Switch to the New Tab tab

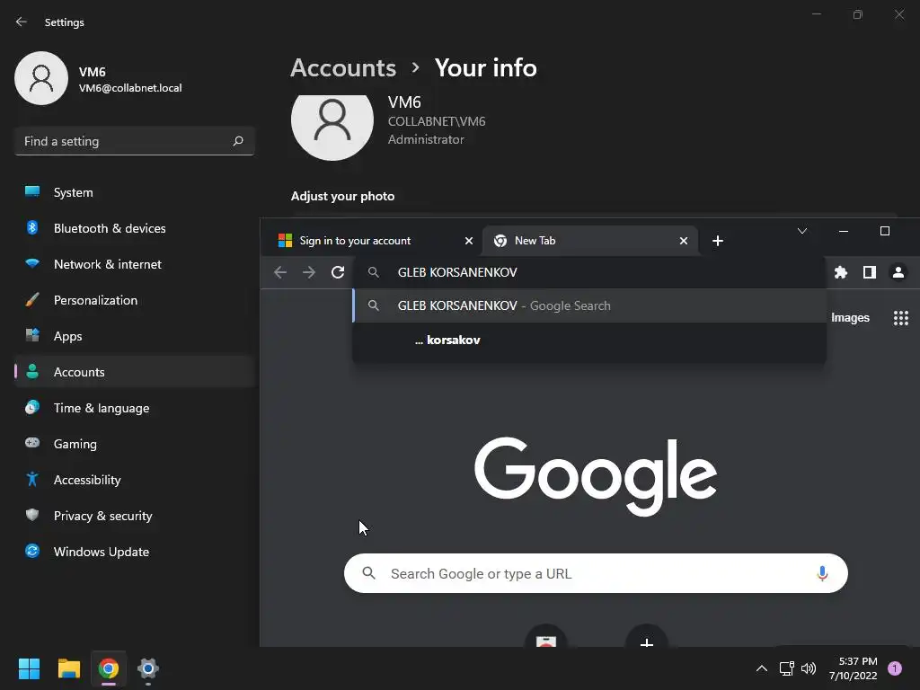(590, 241)
